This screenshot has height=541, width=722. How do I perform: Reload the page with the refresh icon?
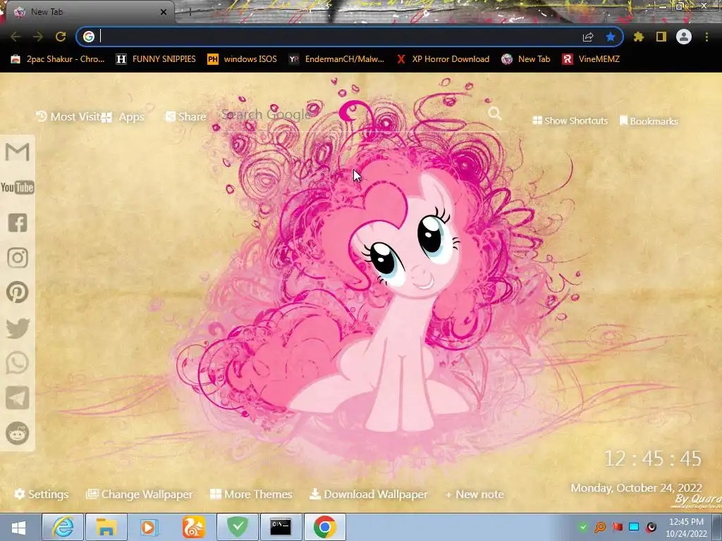61,37
